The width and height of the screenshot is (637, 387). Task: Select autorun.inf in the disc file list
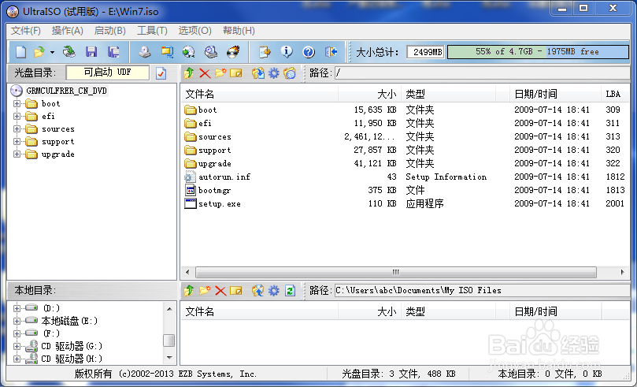[224, 177]
